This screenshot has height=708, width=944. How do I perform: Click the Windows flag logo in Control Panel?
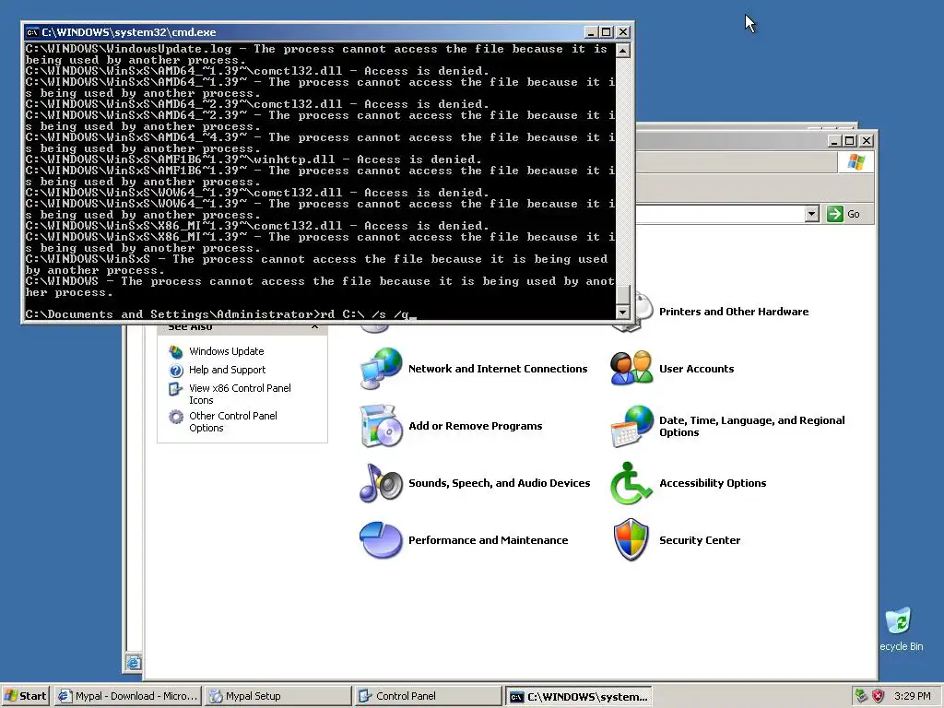pyautogui.click(x=855, y=162)
